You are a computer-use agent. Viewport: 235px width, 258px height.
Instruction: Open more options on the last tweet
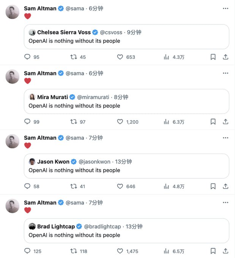(226, 203)
